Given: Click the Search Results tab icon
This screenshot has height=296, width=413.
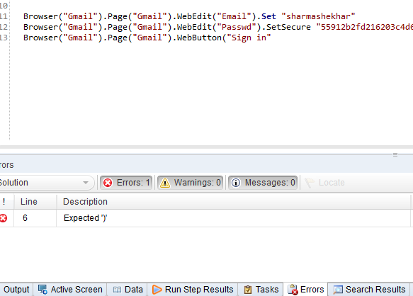Looking at the screenshot, I should 338,290.
